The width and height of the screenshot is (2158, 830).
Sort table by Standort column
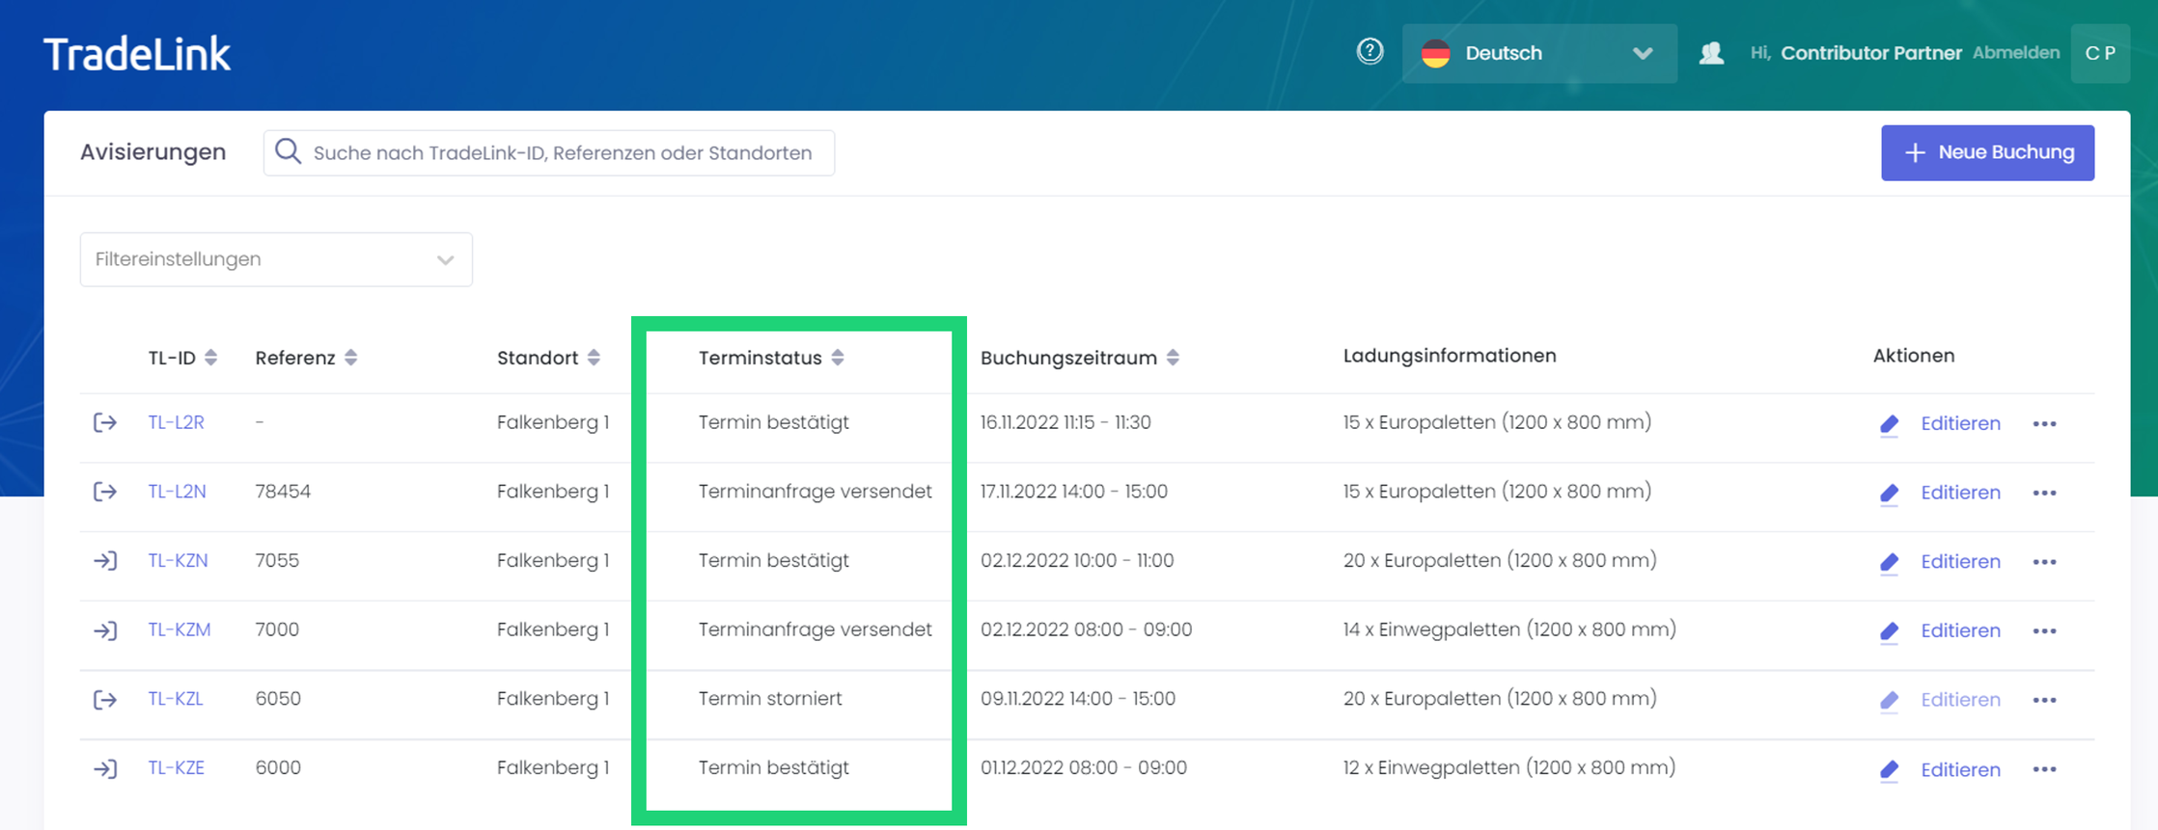click(x=594, y=358)
